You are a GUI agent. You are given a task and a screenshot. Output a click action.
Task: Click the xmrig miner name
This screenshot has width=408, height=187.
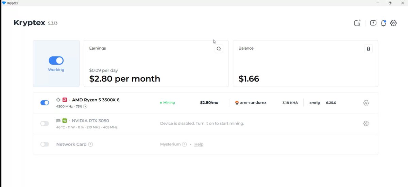314,103
